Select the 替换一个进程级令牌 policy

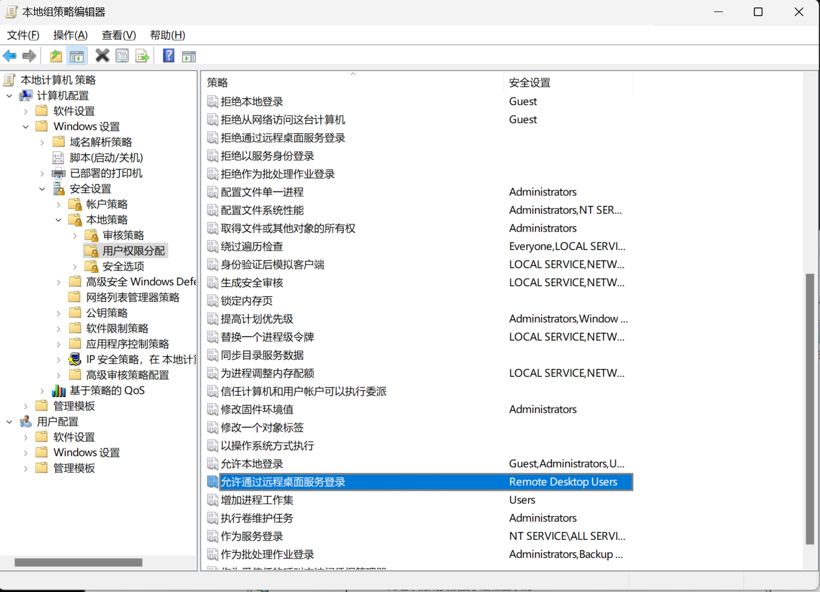267,337
